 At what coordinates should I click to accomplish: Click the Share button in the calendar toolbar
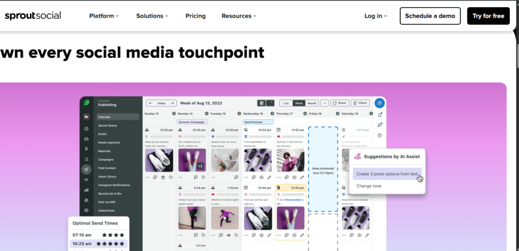[340, 103]
